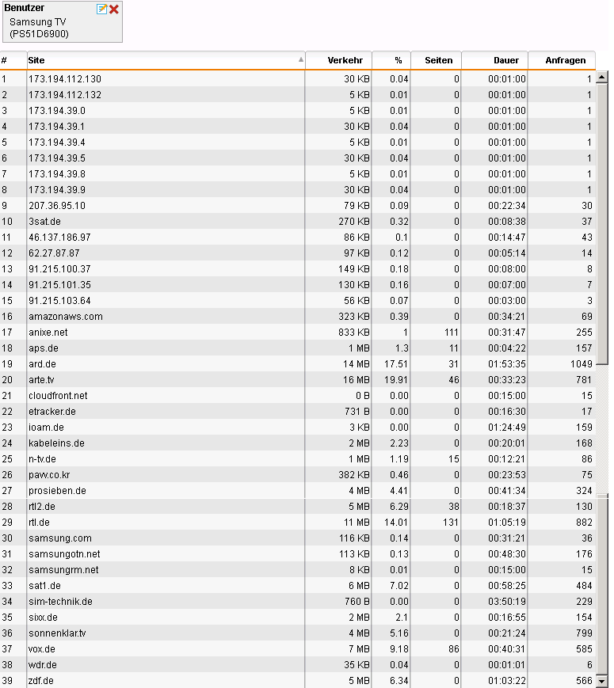Select the wdr.de site entry
Screen dimensions: 614x688
click(x=43, y=665)
